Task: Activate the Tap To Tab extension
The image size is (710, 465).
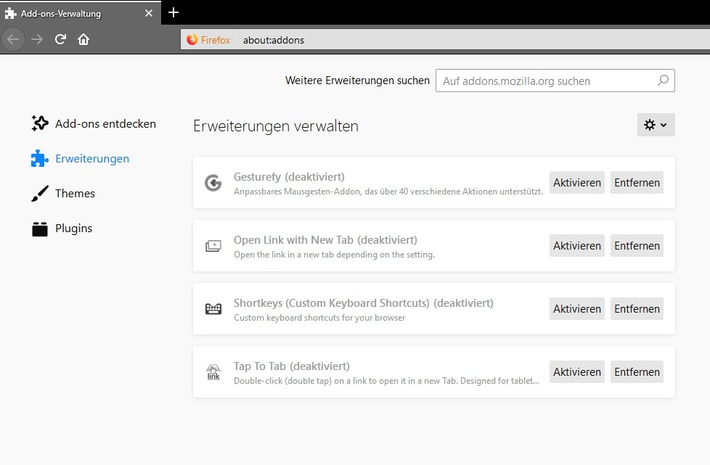Action: 577,372
